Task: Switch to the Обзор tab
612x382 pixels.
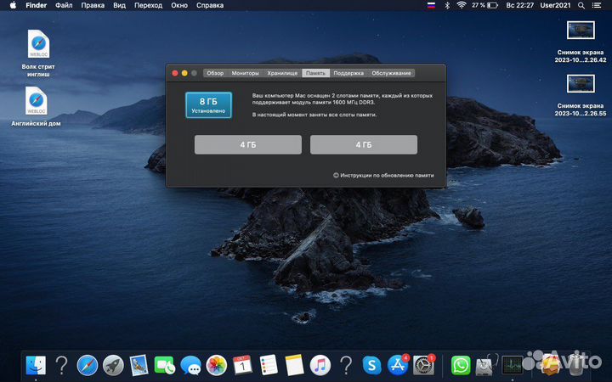Action: point(215,73)
